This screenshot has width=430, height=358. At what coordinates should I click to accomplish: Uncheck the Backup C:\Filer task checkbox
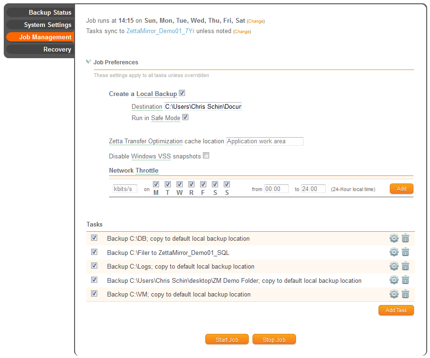tap(94, 252)
